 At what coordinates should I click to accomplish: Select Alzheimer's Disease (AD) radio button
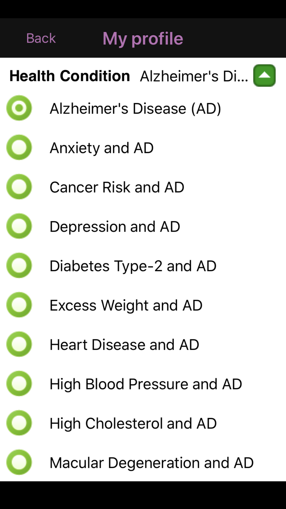click(19, 108)
